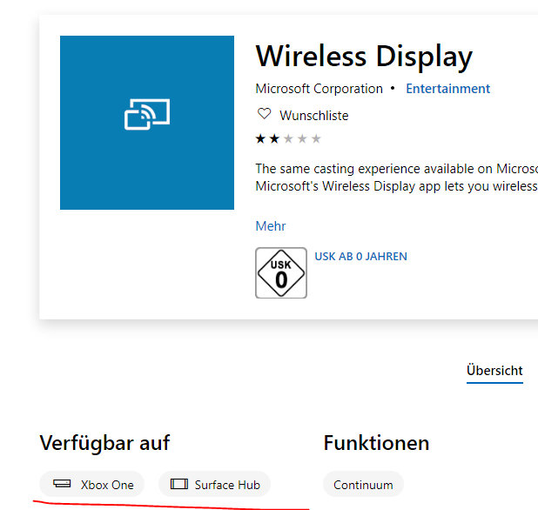Click the heart wishlist icon
538x510 pixels.
pyautogui.click(x=264, y=114)
